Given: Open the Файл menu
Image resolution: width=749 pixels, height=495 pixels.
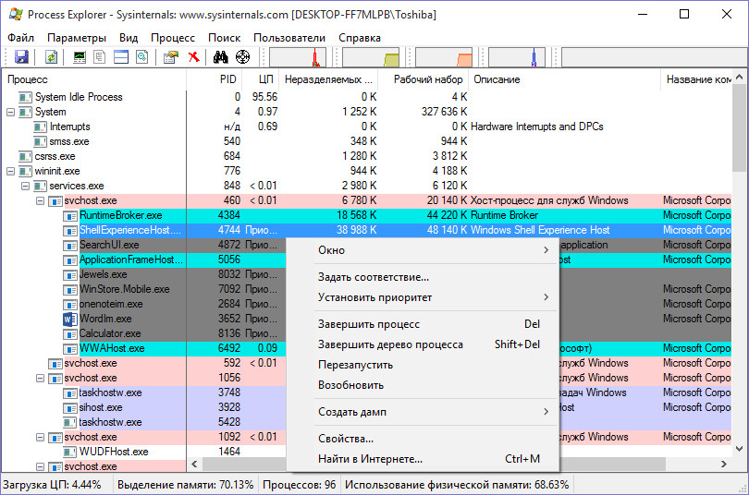Looking at the screenshot, I should tap(20, 38).
